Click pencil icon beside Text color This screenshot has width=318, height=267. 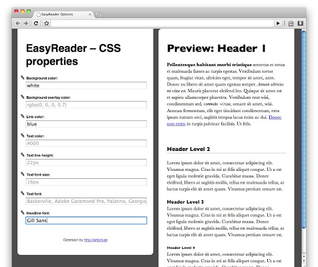point(23,136)
